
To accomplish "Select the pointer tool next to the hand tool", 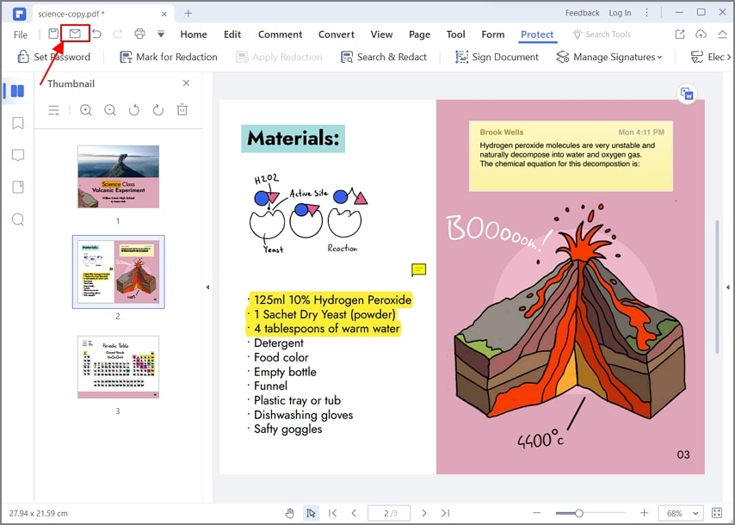I will coord(312,512).
